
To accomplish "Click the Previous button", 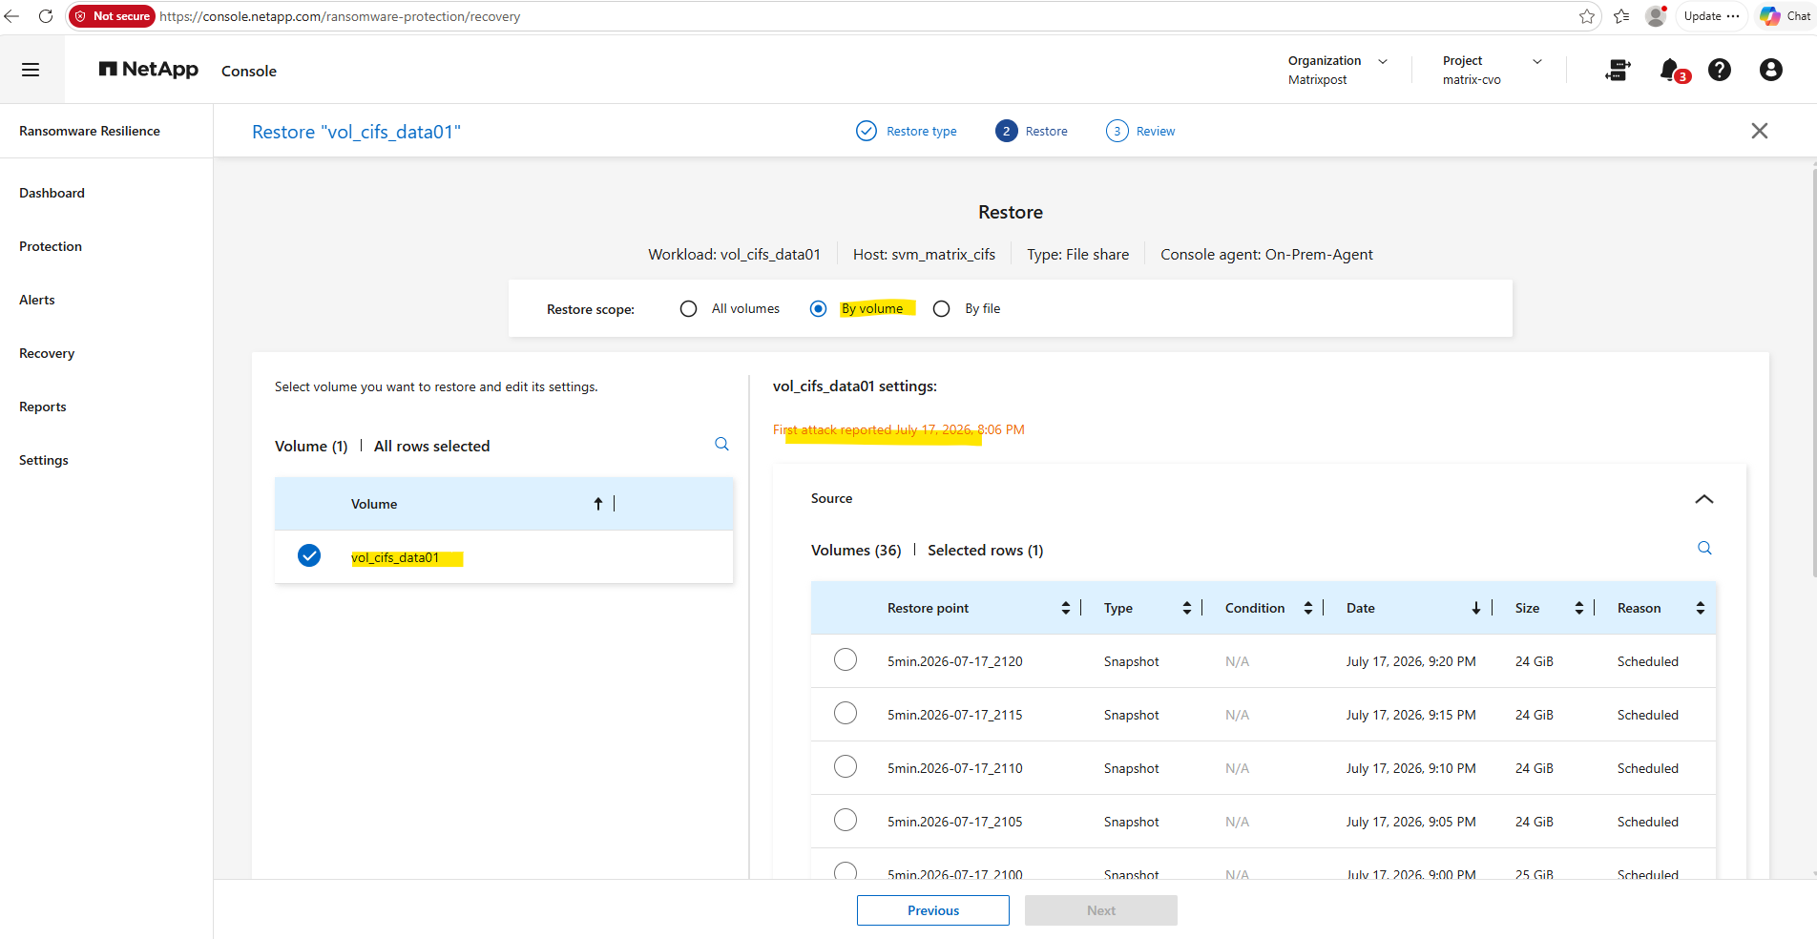I will point(933,910).
